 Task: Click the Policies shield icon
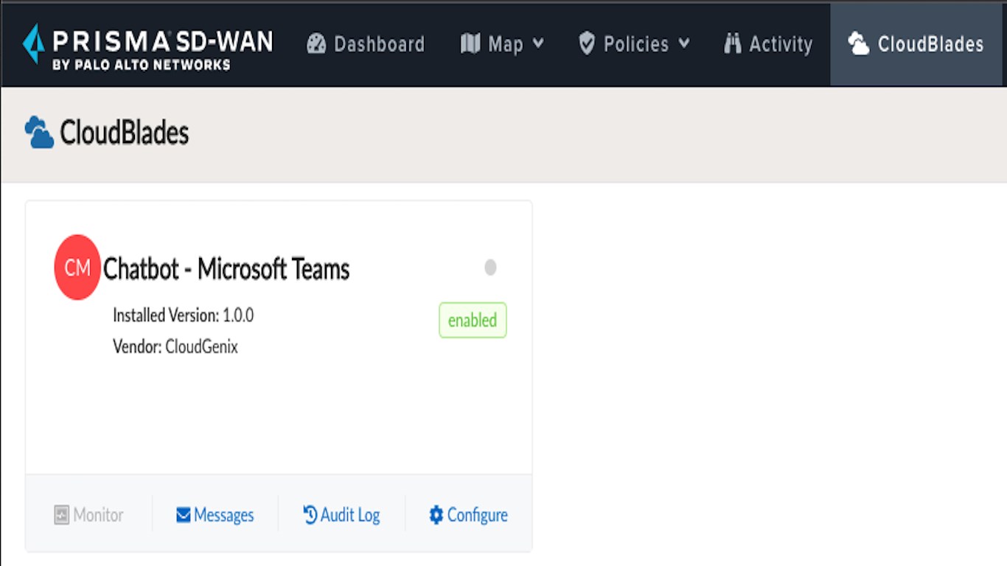pyautogui.click(x=587, y=43)
